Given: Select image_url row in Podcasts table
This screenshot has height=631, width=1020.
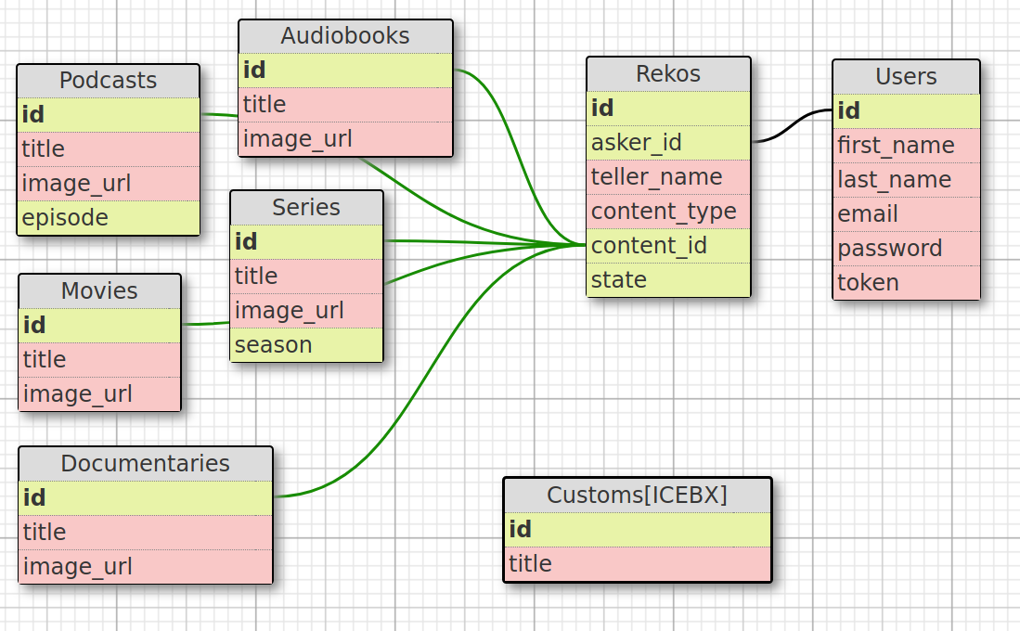Looking at the screenshot, I should pyautogui.click(x=108, y=184).
